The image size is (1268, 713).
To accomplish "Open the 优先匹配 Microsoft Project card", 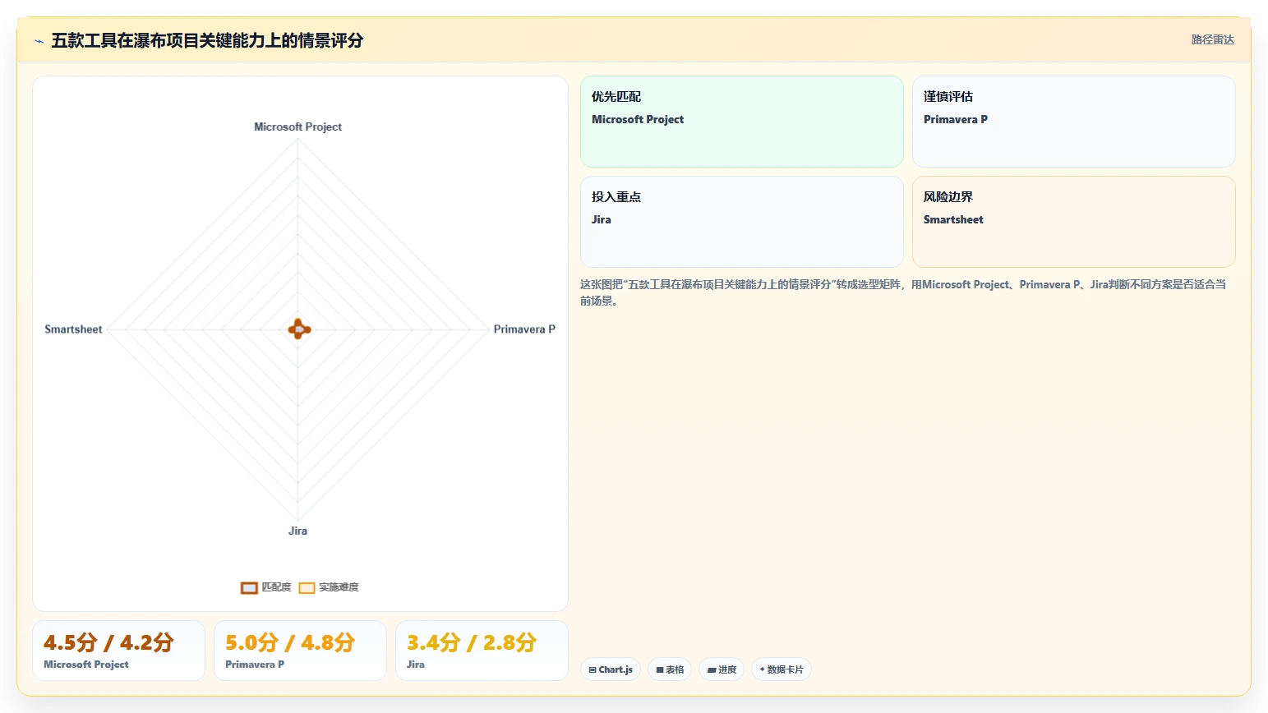I will tap(741, 122).
